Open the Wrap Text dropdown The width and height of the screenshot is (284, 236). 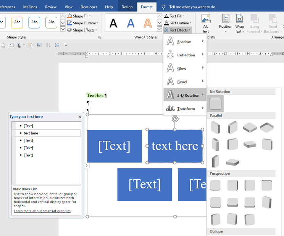pyautogui.click(x=239, y=24)
